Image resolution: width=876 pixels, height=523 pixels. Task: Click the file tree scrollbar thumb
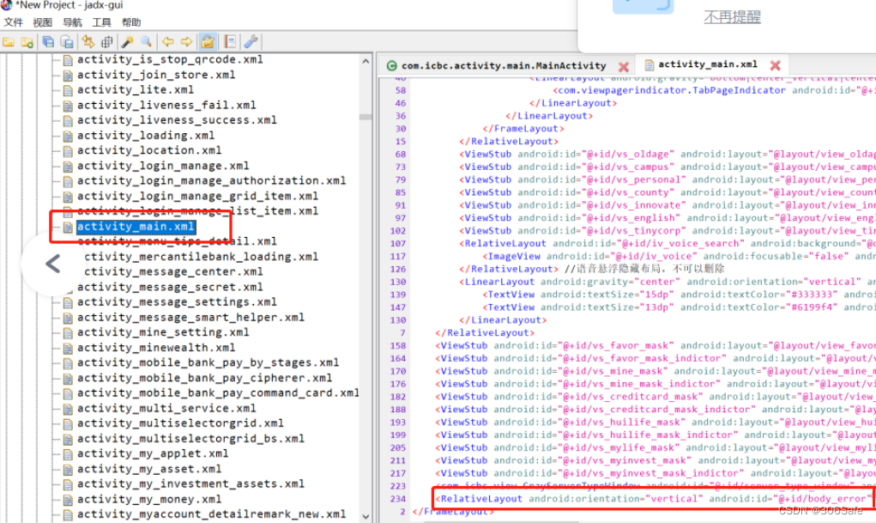coord(366,117)
